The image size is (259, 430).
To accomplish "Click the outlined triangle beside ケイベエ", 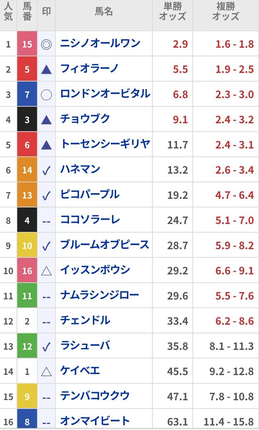I will (46, 372).
